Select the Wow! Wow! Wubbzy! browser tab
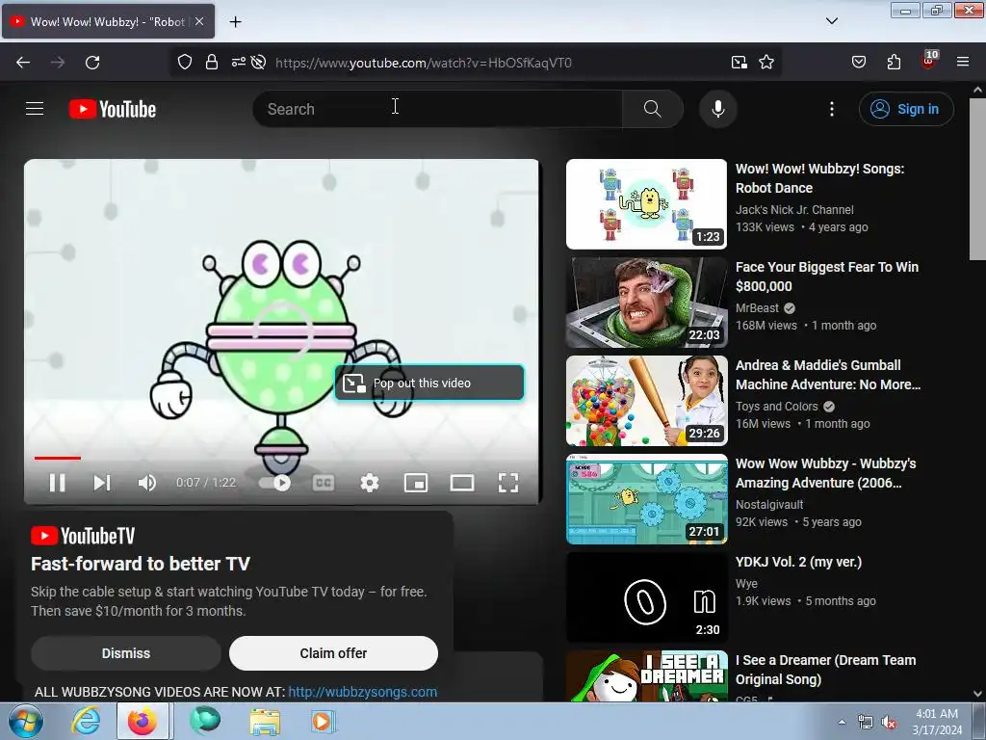 click(x=108, y=21)
